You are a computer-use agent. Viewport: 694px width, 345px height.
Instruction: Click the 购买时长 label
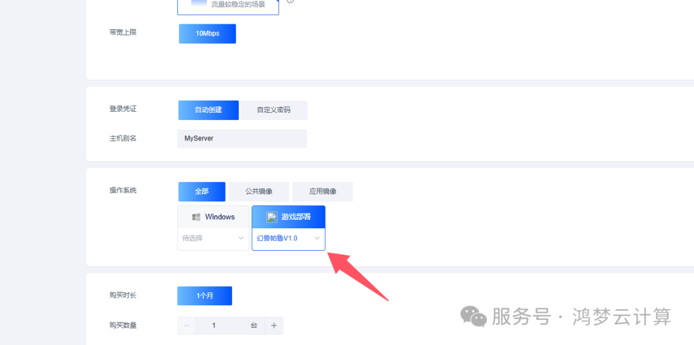(123, 295)
